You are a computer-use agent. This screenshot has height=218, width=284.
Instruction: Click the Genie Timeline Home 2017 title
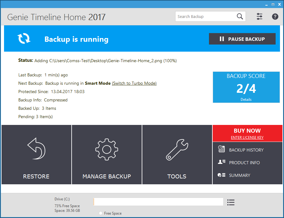(56, 17)
